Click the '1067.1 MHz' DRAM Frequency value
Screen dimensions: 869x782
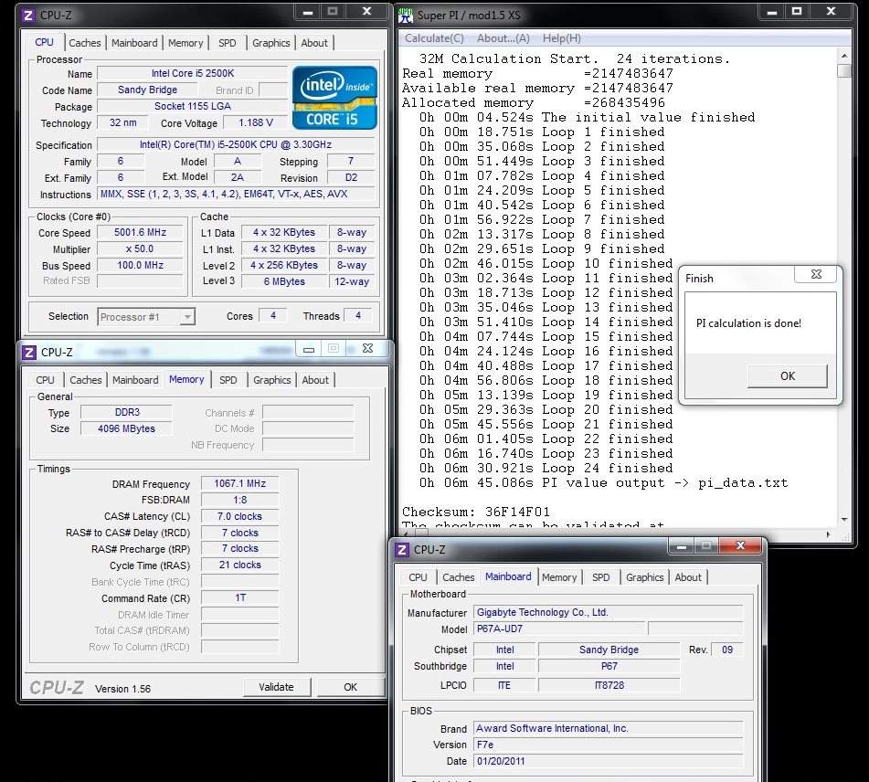point(240,483)
